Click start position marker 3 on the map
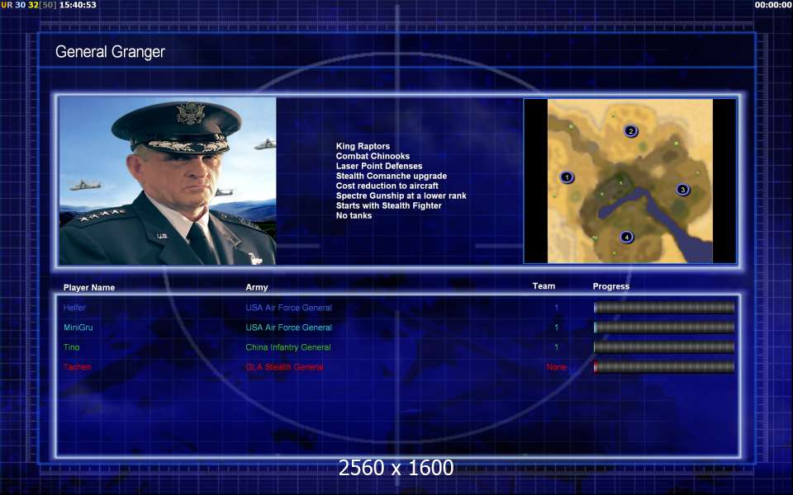The width and height of the screenshot is (793, 495). click(683, 190)
